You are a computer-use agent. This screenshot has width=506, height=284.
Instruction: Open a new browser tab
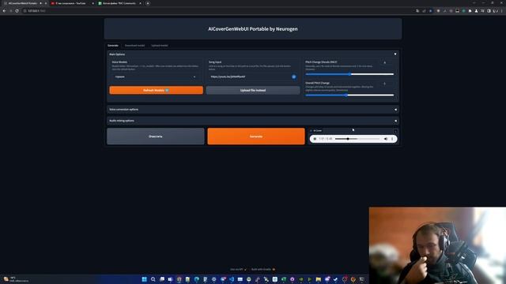point(148,3)
